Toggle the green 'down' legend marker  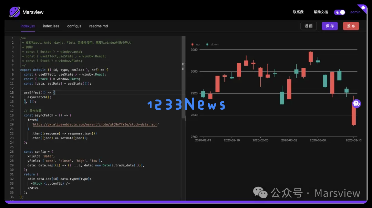coord(207,44)
